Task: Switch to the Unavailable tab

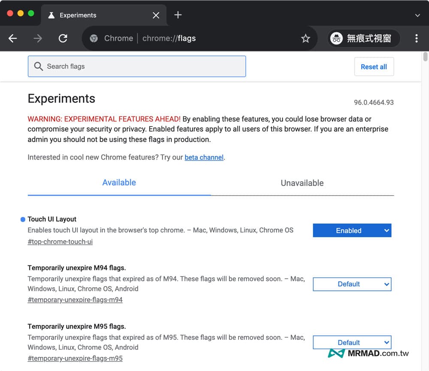Action: click(302, 183)
